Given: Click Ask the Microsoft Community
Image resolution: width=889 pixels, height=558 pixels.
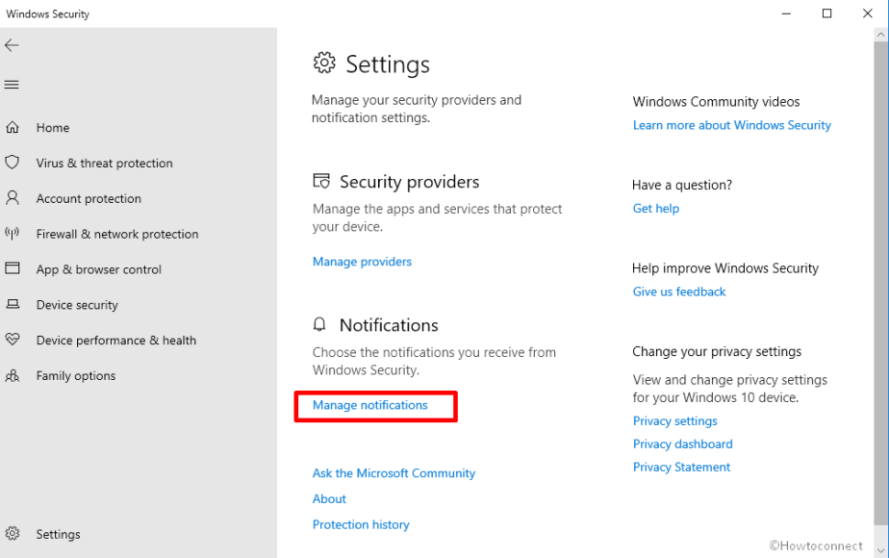Looking at the screenshot, I should click(x=394, y=472).
